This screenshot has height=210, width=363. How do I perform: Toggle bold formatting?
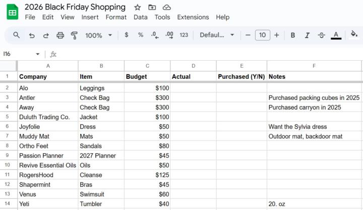coord(292,35)
